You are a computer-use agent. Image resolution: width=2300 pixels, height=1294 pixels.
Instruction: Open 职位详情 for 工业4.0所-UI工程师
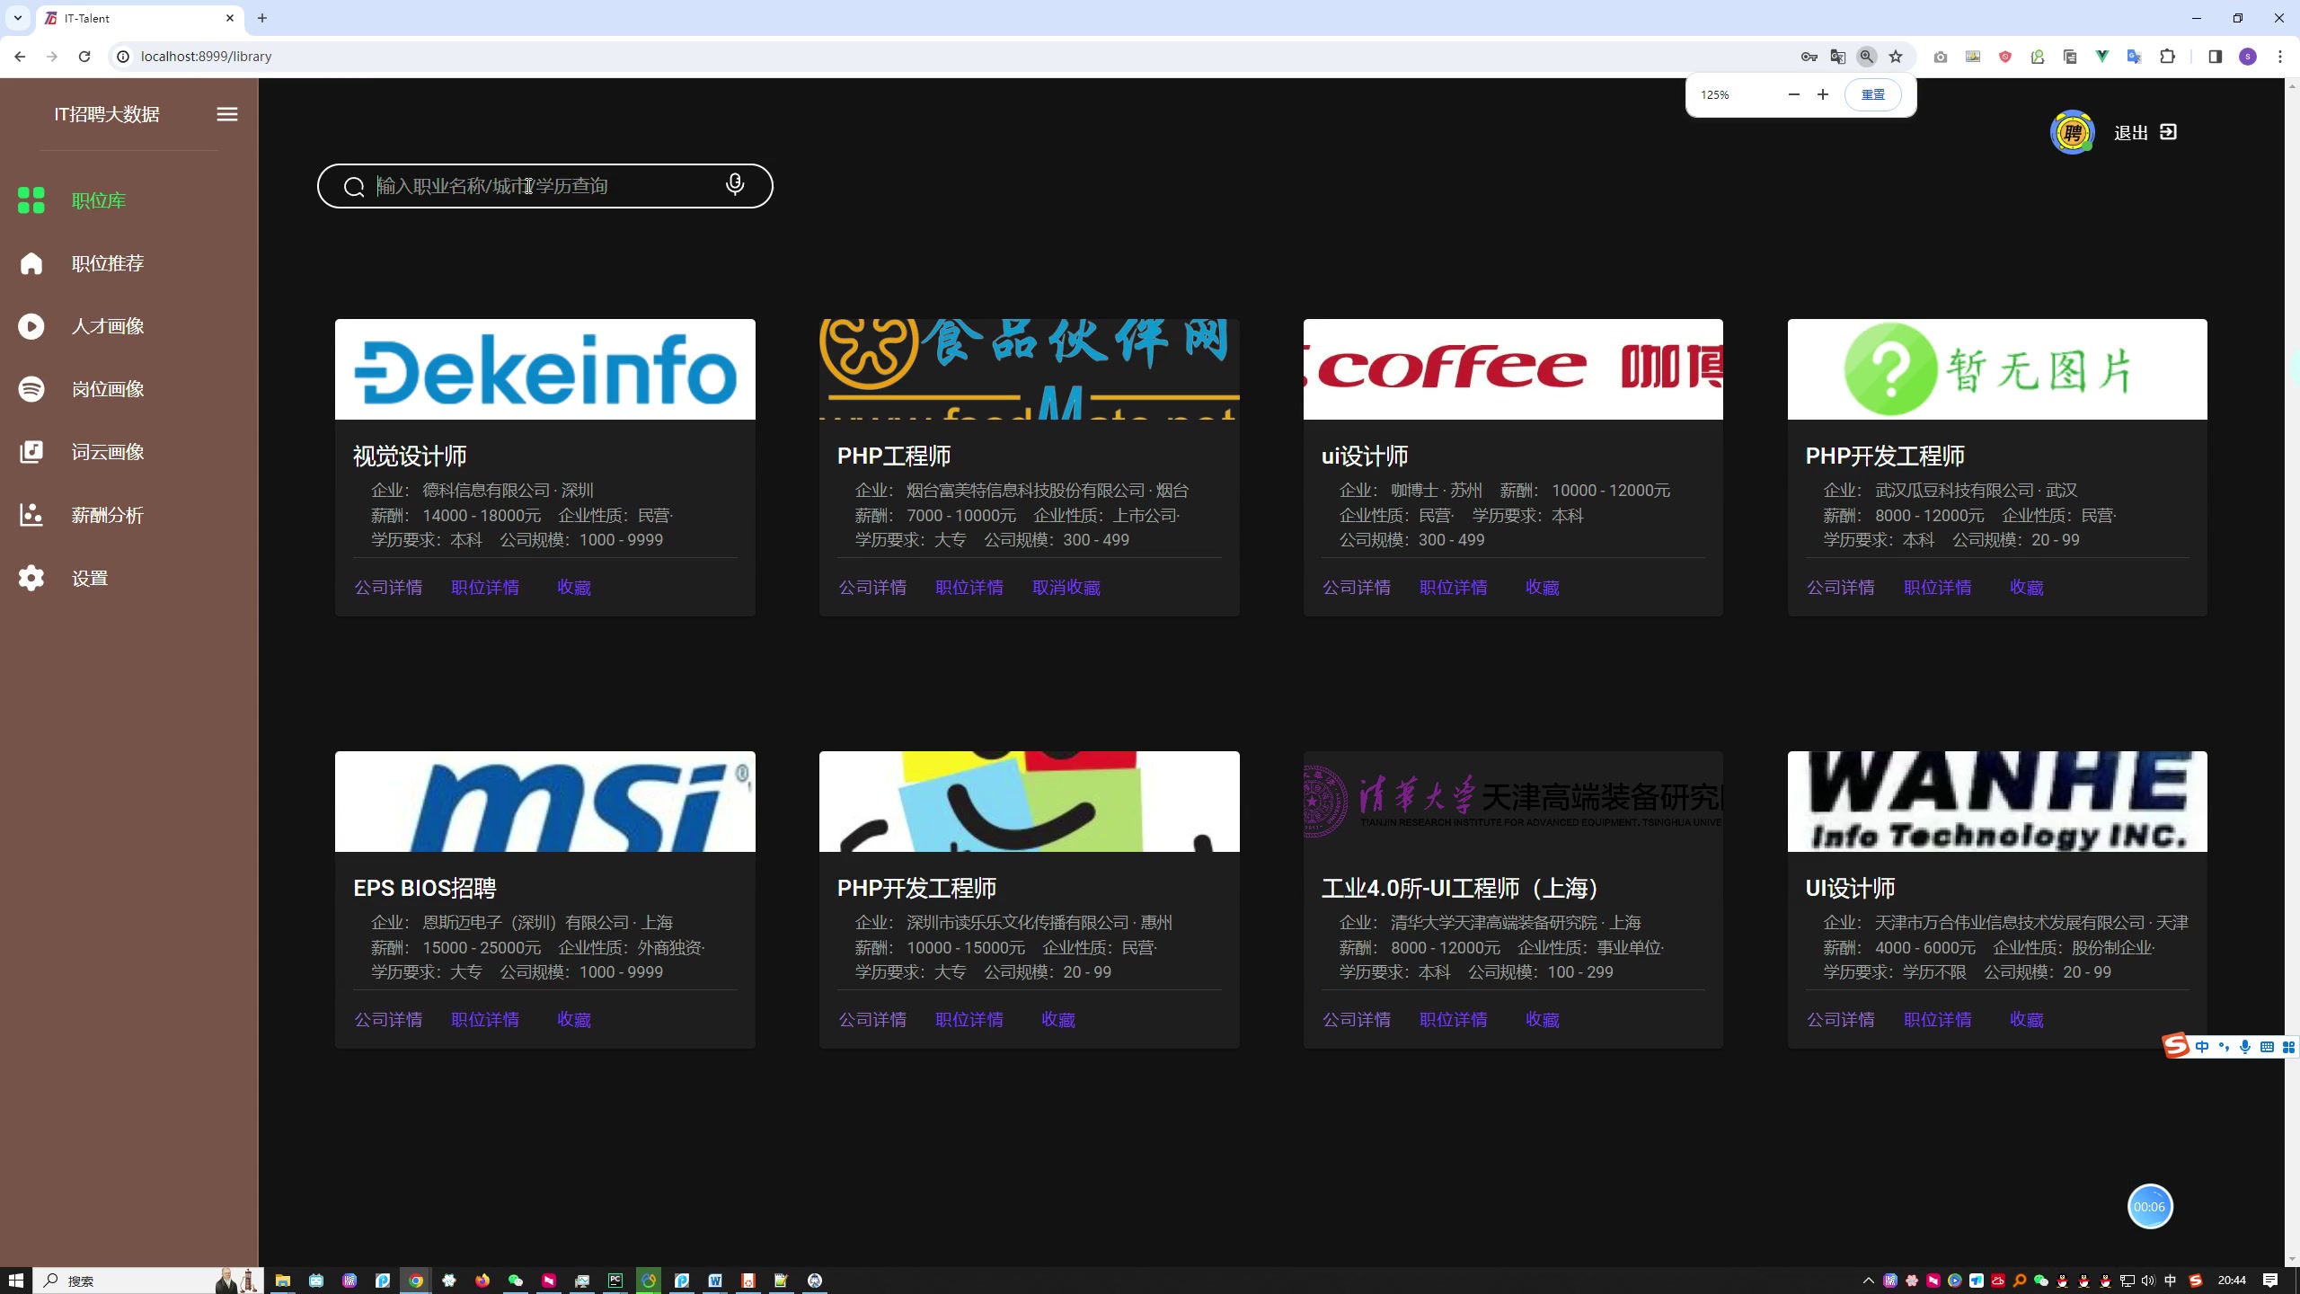pyautogui.click(x=1454, y=1019)
